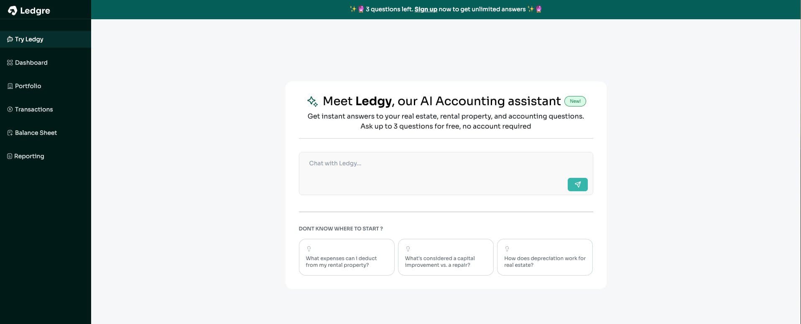Select the Try Ledgy sidebar icon

(10, 39)
